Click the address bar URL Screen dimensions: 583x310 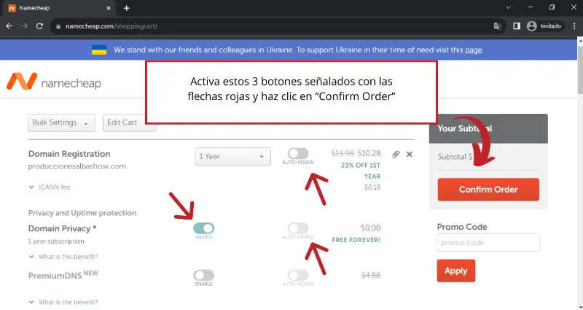pyautogui.click(x=111, y=26)
